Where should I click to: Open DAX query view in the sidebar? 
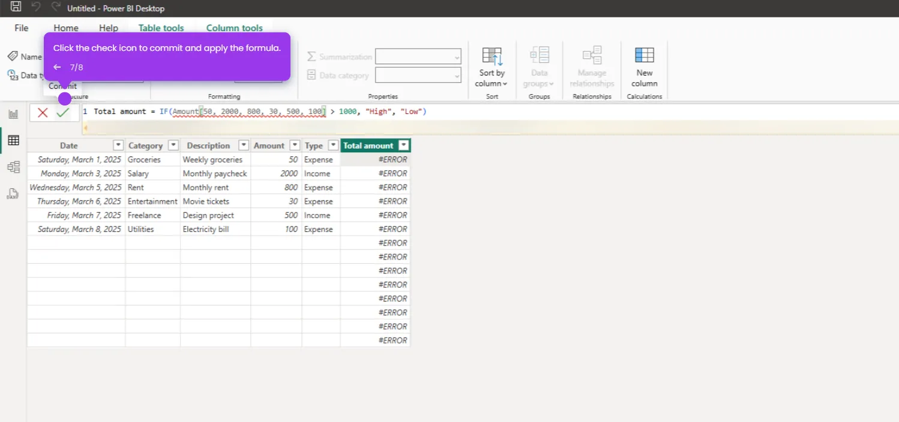pyautogui.click(x=13, y=193)
